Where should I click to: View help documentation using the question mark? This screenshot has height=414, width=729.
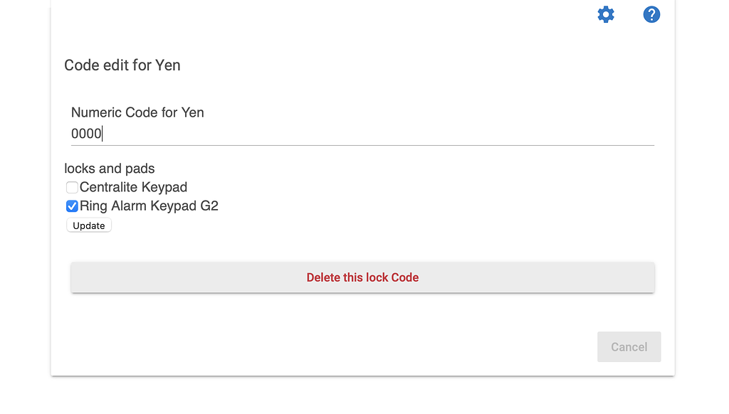coord(651,14)
